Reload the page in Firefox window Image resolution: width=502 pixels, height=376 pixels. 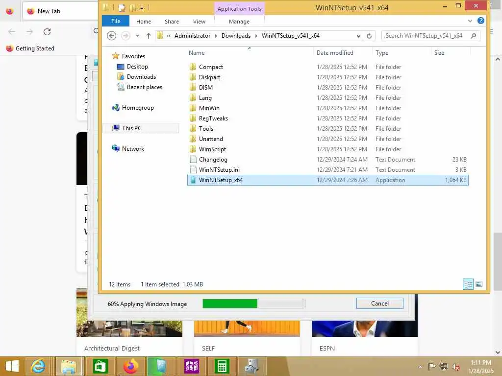(x=47, y=32)
